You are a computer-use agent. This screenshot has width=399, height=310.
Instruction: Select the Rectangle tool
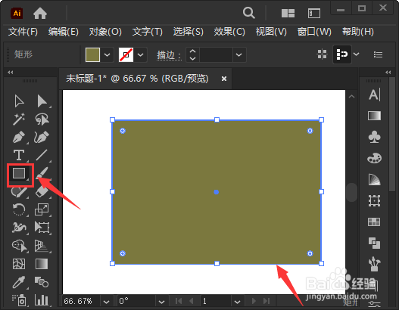[19, 174]
